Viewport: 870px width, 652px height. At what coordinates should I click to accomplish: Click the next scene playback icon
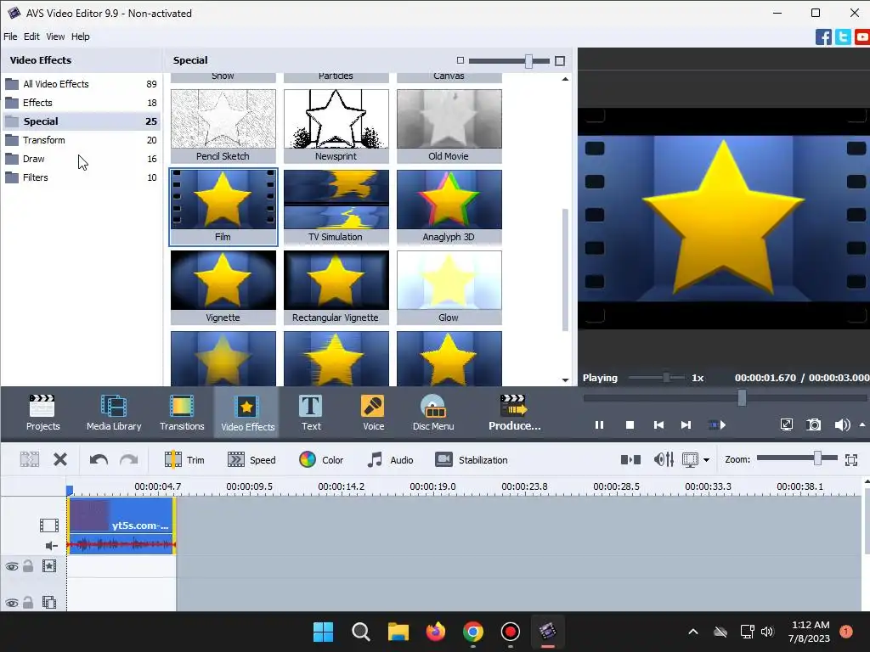[x=717, y=425]
